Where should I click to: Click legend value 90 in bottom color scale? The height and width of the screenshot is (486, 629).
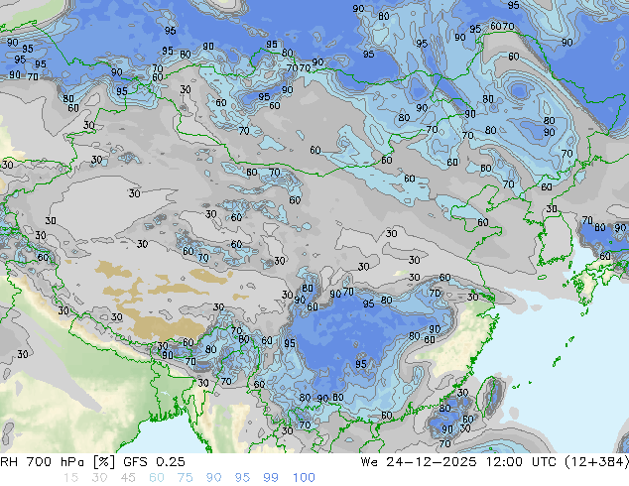213,478
